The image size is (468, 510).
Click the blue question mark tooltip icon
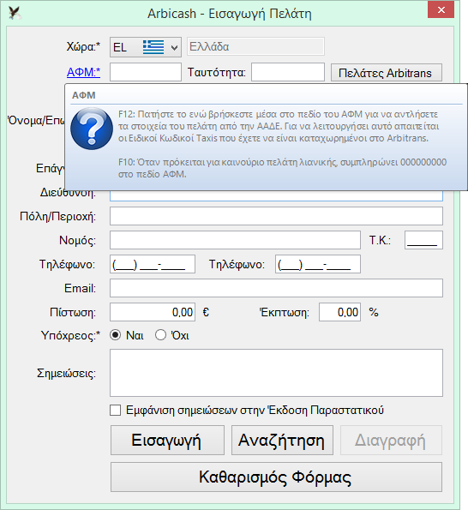[x=92, y=129]
